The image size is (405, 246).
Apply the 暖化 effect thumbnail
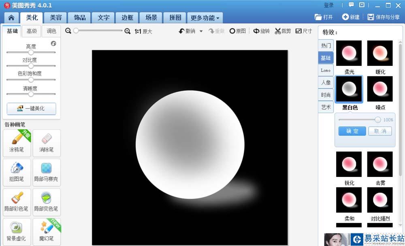(380, 53)
